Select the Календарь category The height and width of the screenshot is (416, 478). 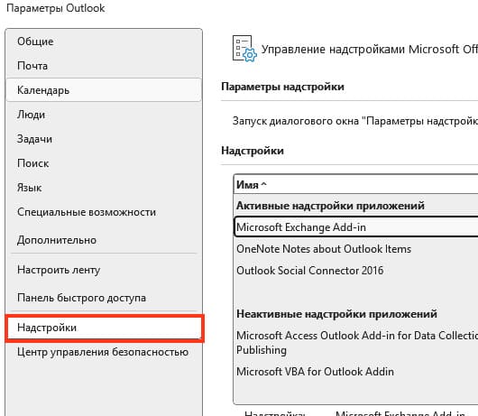(x=104, y=90)
